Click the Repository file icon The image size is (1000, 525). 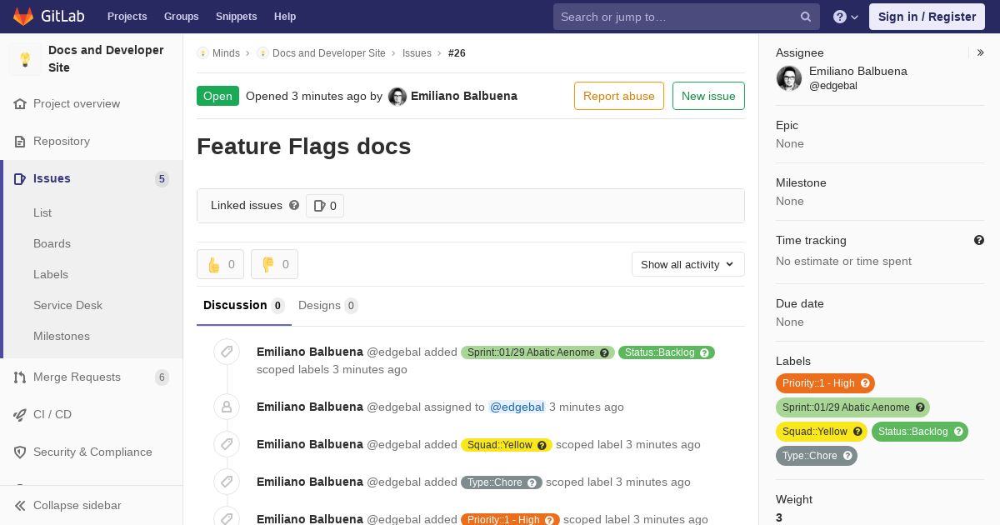coord(20,142)
